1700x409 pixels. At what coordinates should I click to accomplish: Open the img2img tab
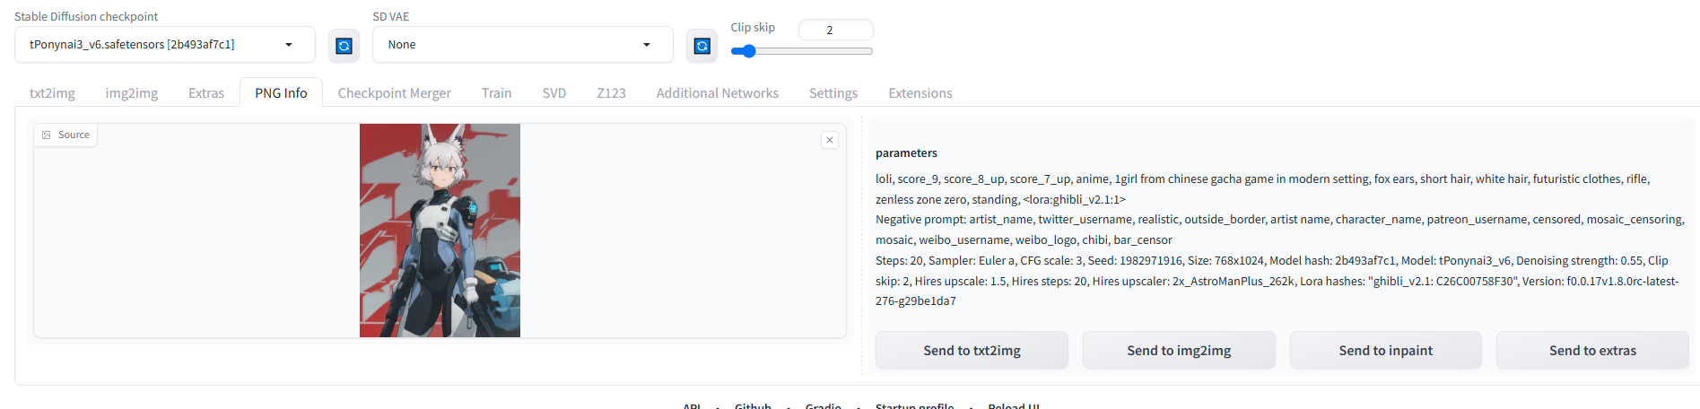click(132, 92)
